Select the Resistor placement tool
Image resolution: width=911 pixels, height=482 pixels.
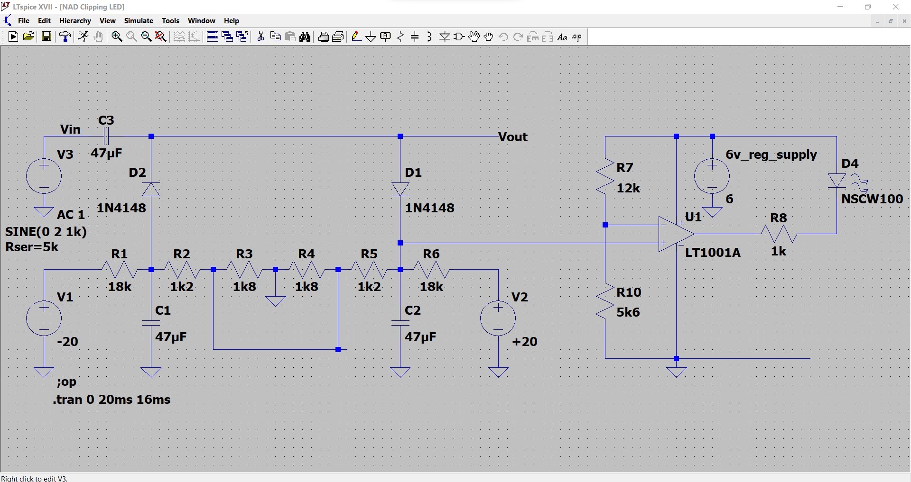pos(400,37)
